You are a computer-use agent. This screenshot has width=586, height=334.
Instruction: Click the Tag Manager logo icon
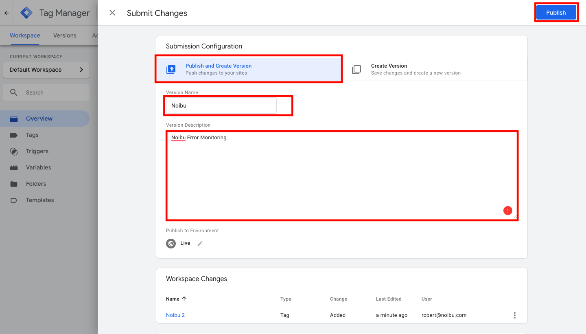click(26, 13)
